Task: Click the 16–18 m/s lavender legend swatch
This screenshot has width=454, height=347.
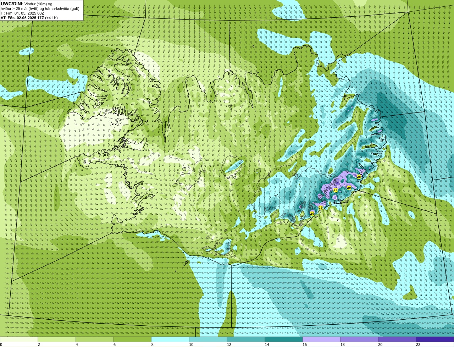Action: [x=321, y=339]
